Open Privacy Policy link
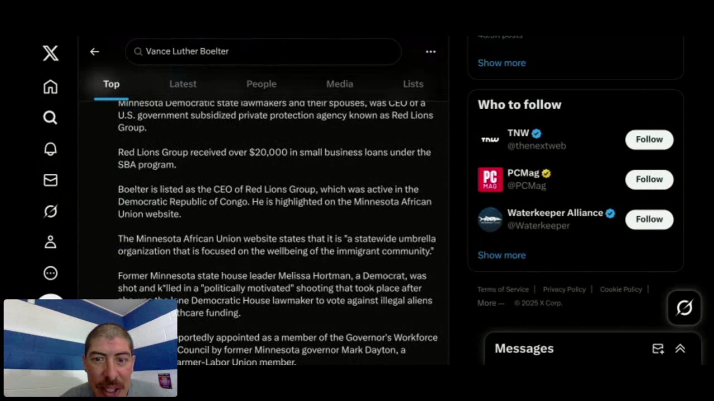The height and width of the screenshot is (401, 714). tap(565, 290)
